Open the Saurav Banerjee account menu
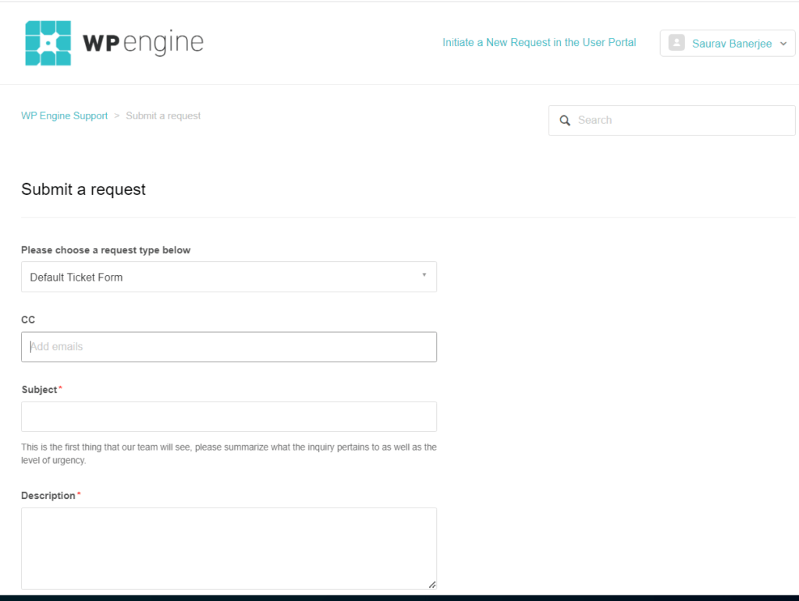The height and width of the screenshot is (601, 799). [x=730, y=43]
